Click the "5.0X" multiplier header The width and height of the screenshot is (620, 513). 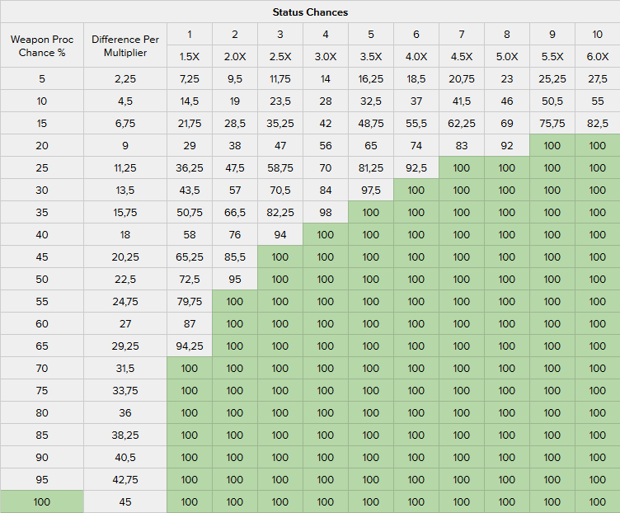pyautogui.click(x=507, y=57)
